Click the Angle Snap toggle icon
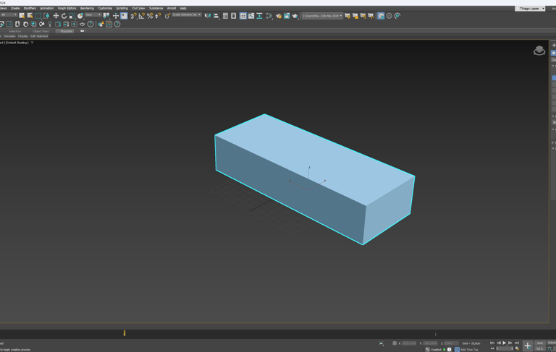 [142, 16]
